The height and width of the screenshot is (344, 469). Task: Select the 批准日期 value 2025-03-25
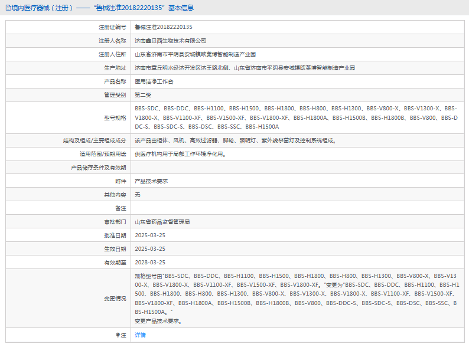point(150,235)
